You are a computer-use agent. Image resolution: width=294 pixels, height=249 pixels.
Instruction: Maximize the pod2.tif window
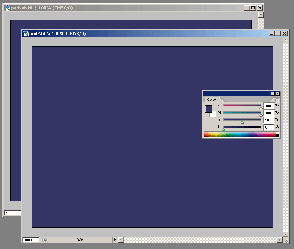(x=278, y=33)
